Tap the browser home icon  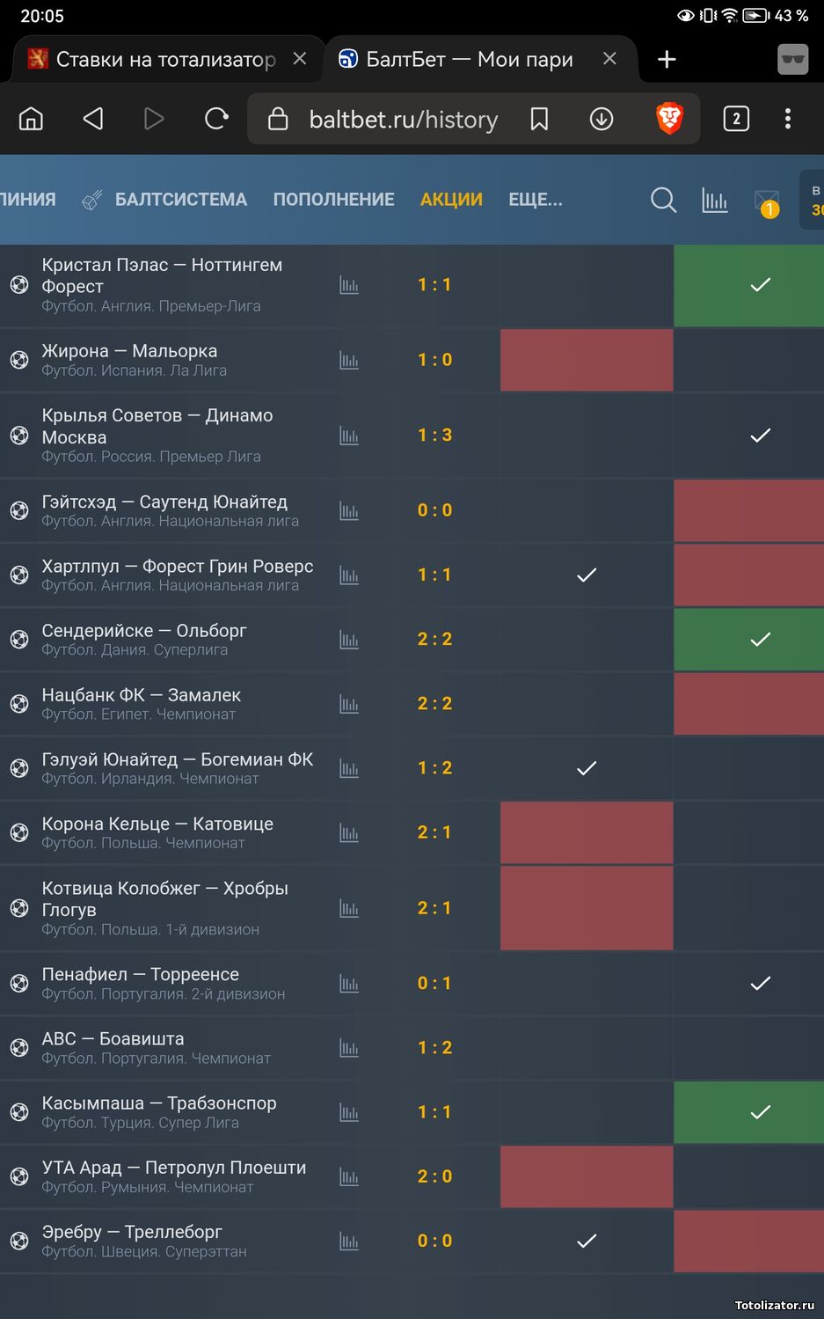click(31, 119)
